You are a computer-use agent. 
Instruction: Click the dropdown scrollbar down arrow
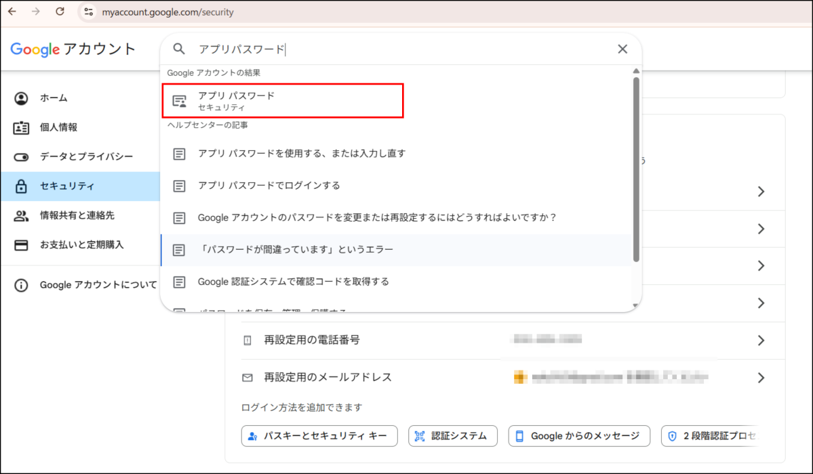click(636, 305)
